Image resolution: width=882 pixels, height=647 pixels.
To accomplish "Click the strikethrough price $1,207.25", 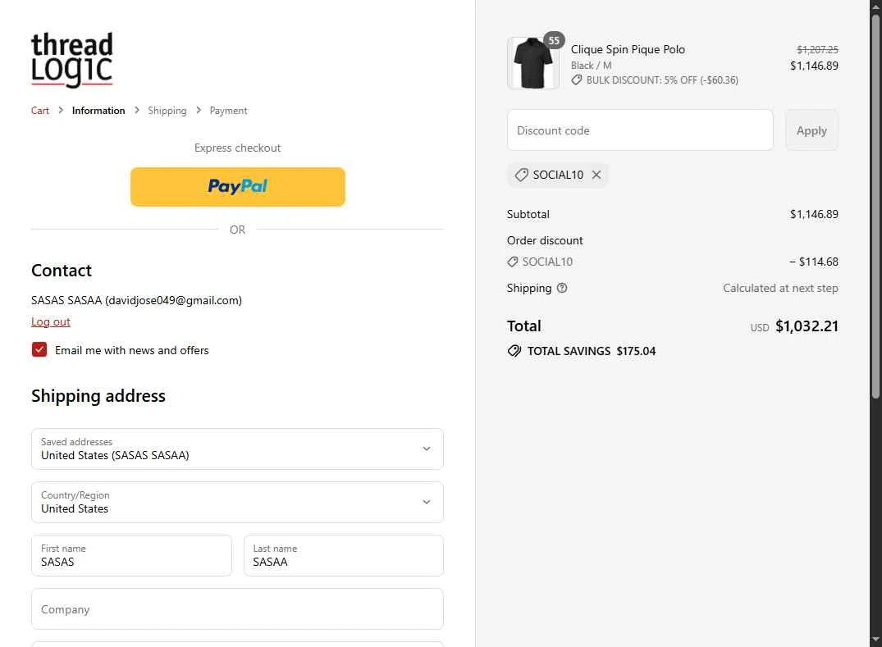I will pyautogui.click(x=817, y=49).
